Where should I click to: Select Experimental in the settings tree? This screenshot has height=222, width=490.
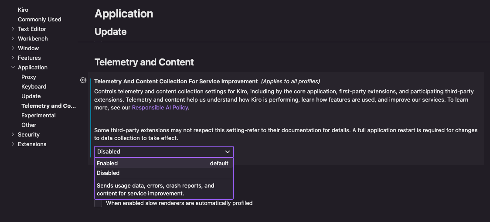click(x=38, y=116)
